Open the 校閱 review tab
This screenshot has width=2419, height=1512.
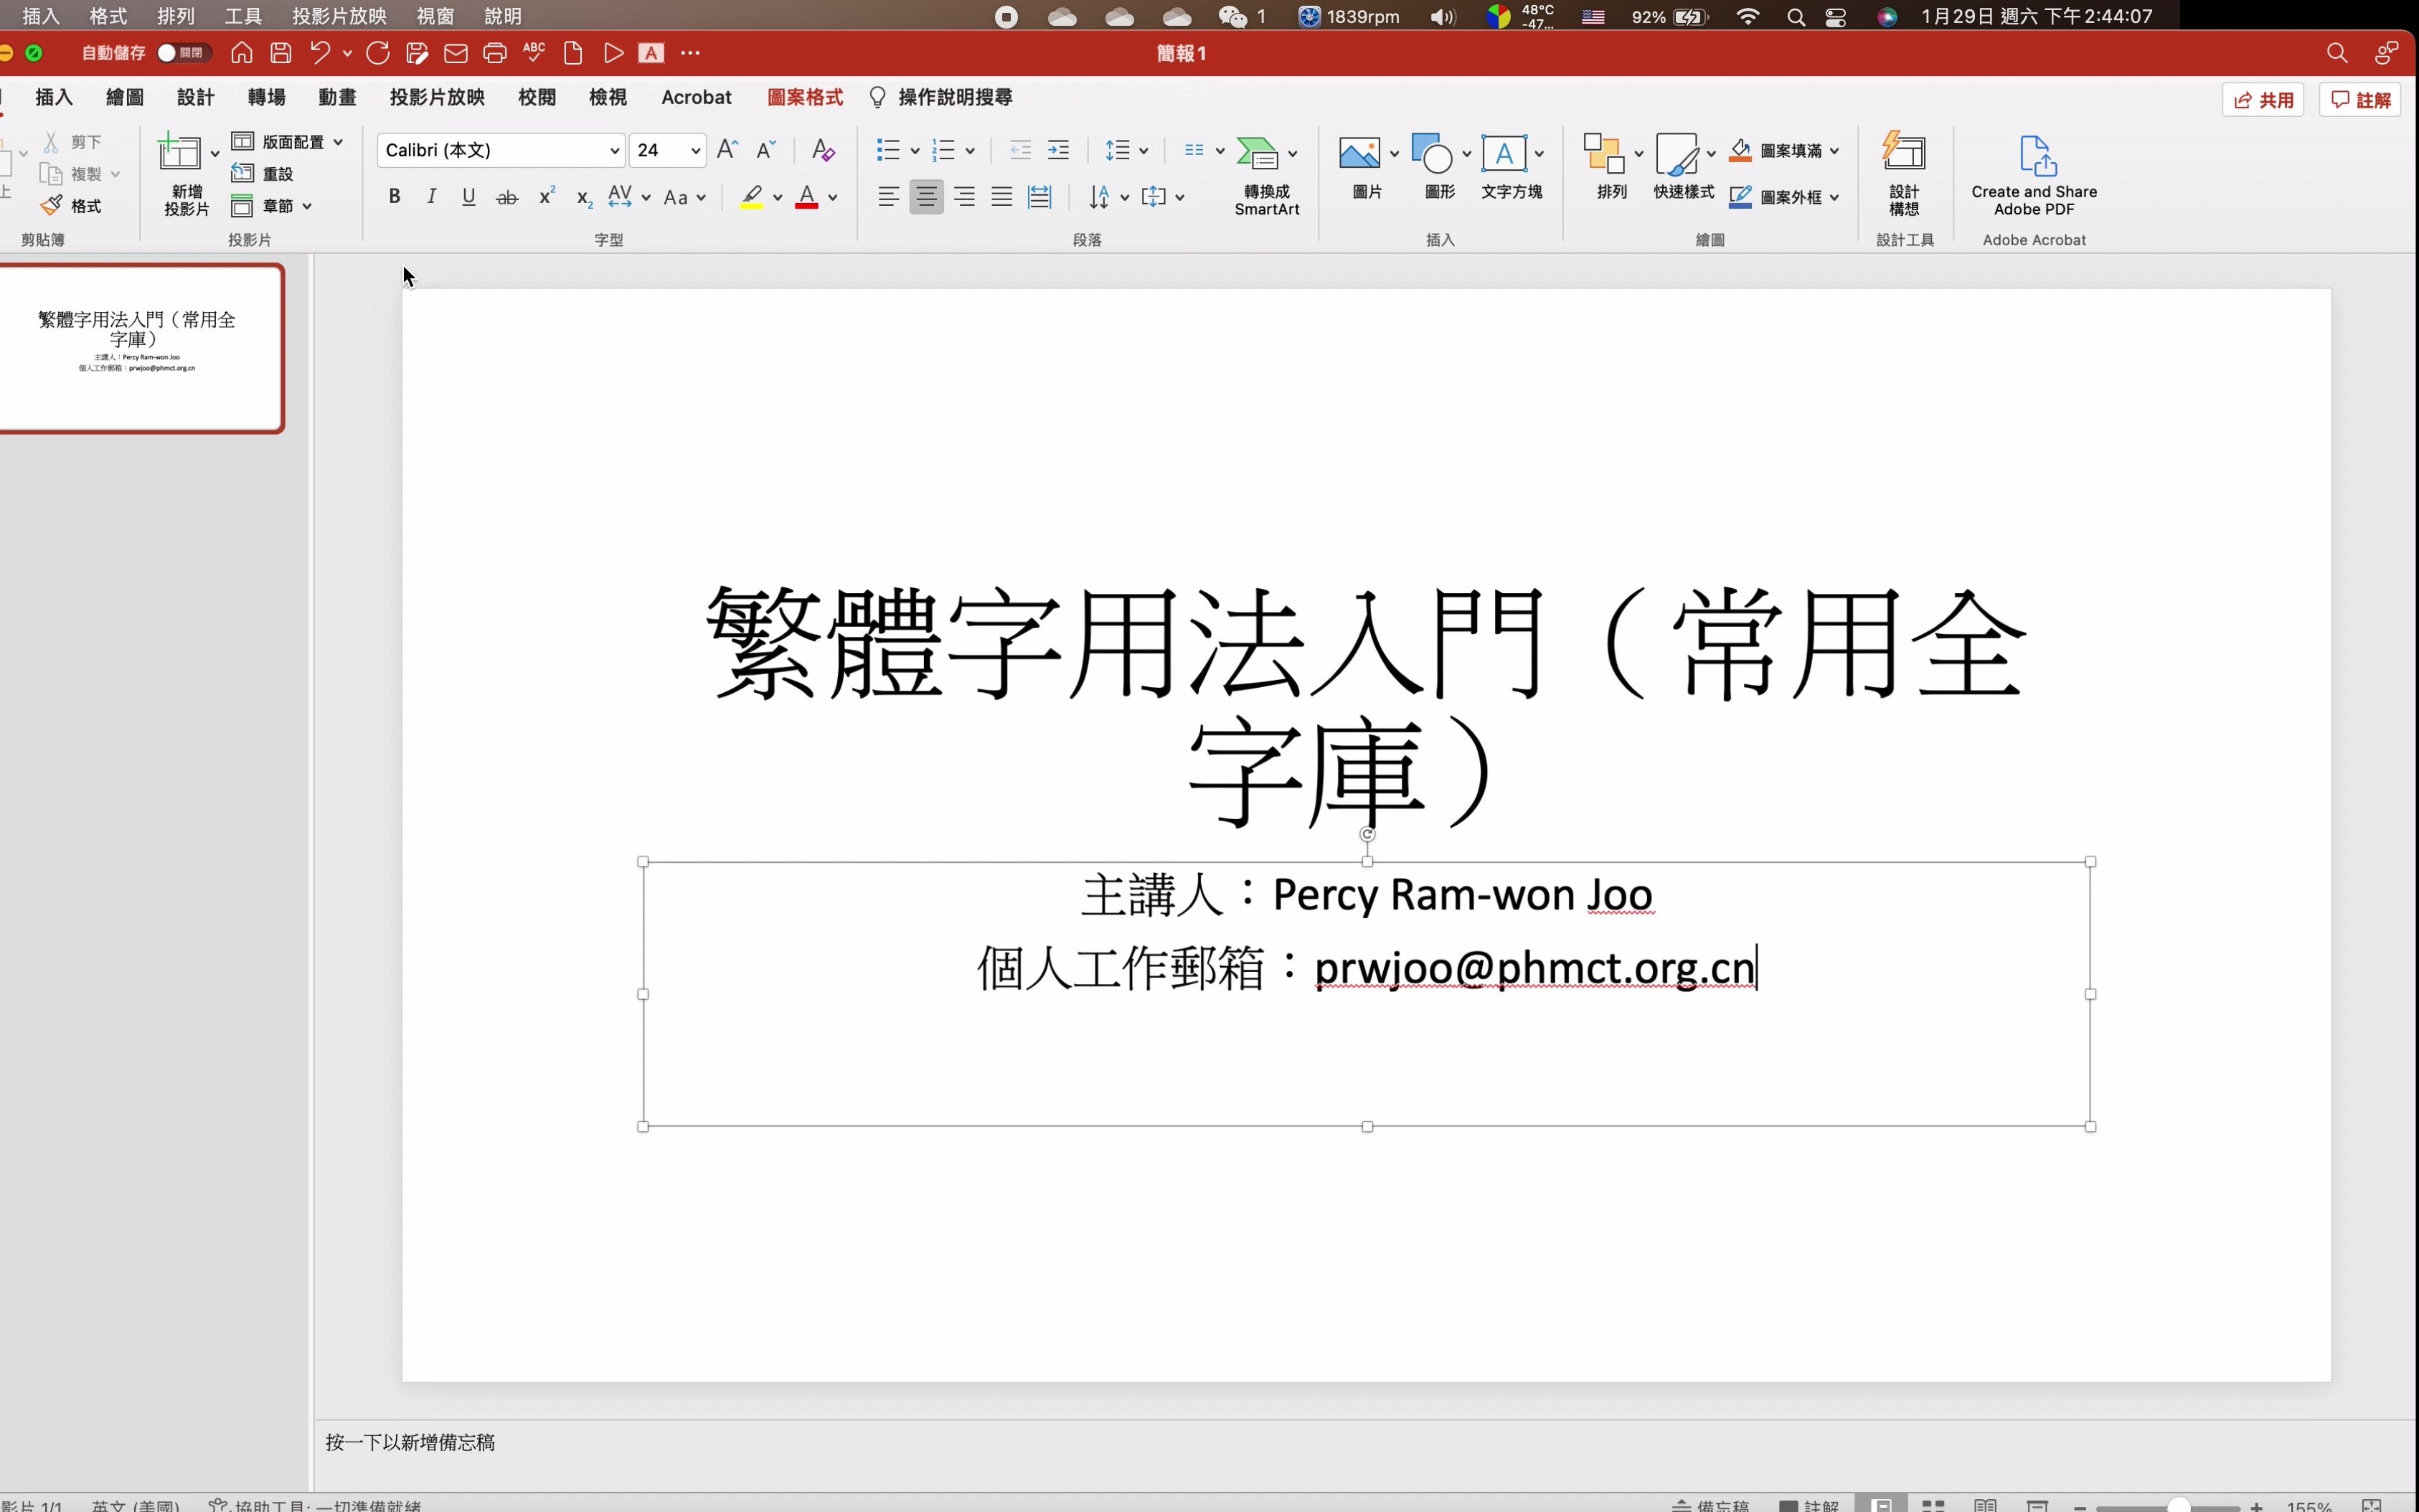click(x=537, y=97)
